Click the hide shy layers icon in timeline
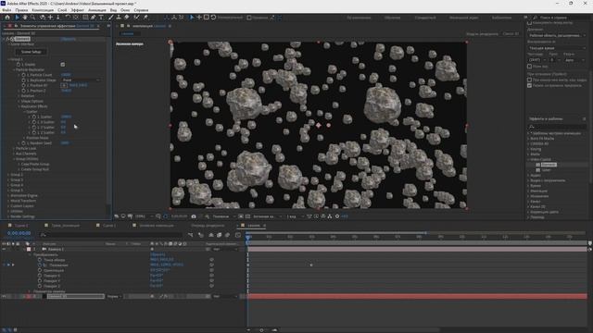The width and height of the screenshot is (593, 333). tap(211, 235)
